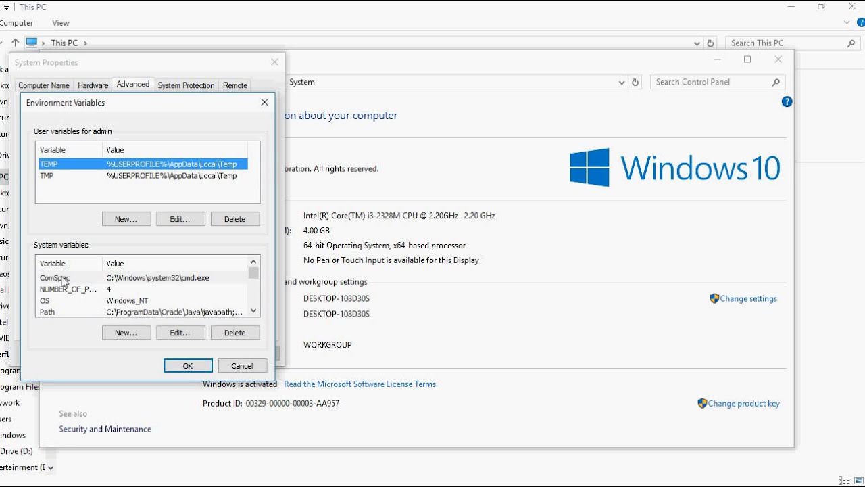This screenshot has width=865, height=487.
Task: Go up one level in This PC window
Action: pos(16,43)
